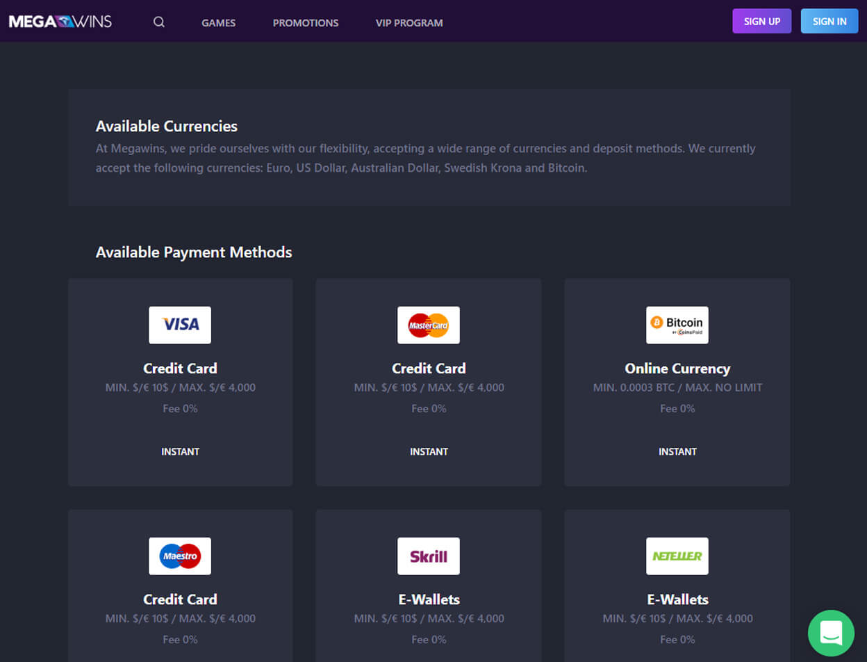Click the Sign In button

click(x=829, y=21)
